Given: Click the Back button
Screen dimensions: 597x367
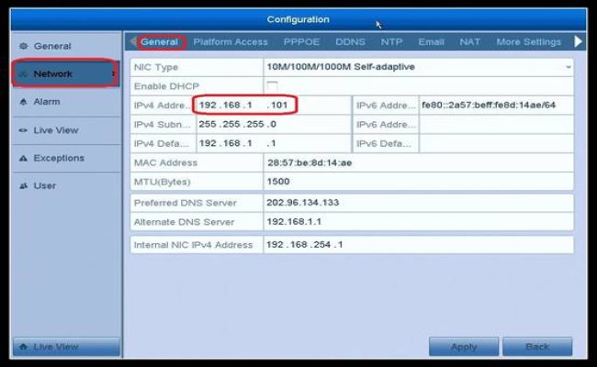Looking at the screenshot, I should coord(537,347).
